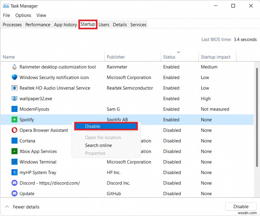Sort by the Status column header
The height and width of the screenshot is (216, 260).
click(x=169, y=57)
